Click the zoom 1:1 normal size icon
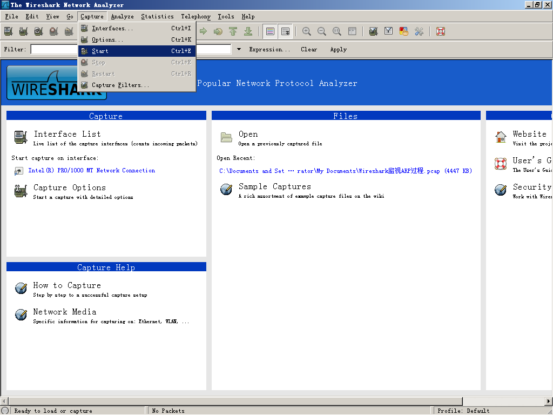The image size is (553, 415). (337, 31)
